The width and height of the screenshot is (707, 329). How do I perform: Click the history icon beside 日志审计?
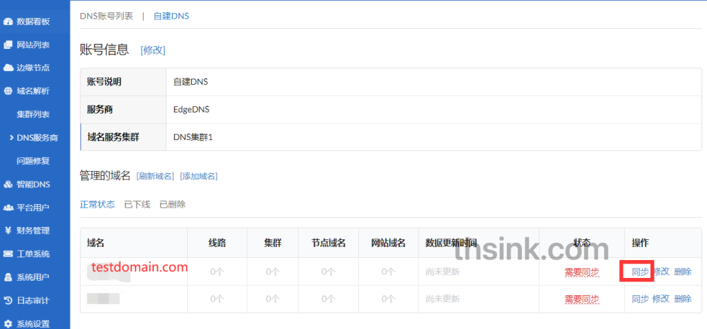pos(8,300)
